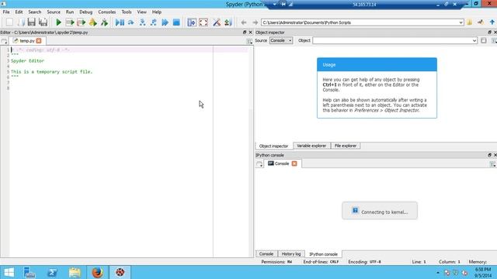Screen dimensions: 497x279
Task: Open File Explorer from the taskbar
Action: tap(75, 272)
